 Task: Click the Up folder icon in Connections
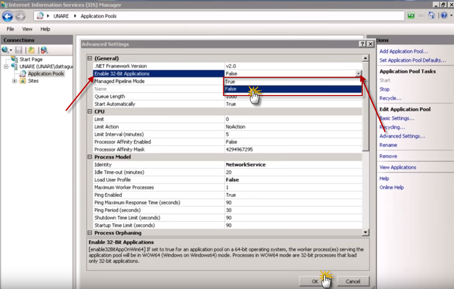pos(32,50)
